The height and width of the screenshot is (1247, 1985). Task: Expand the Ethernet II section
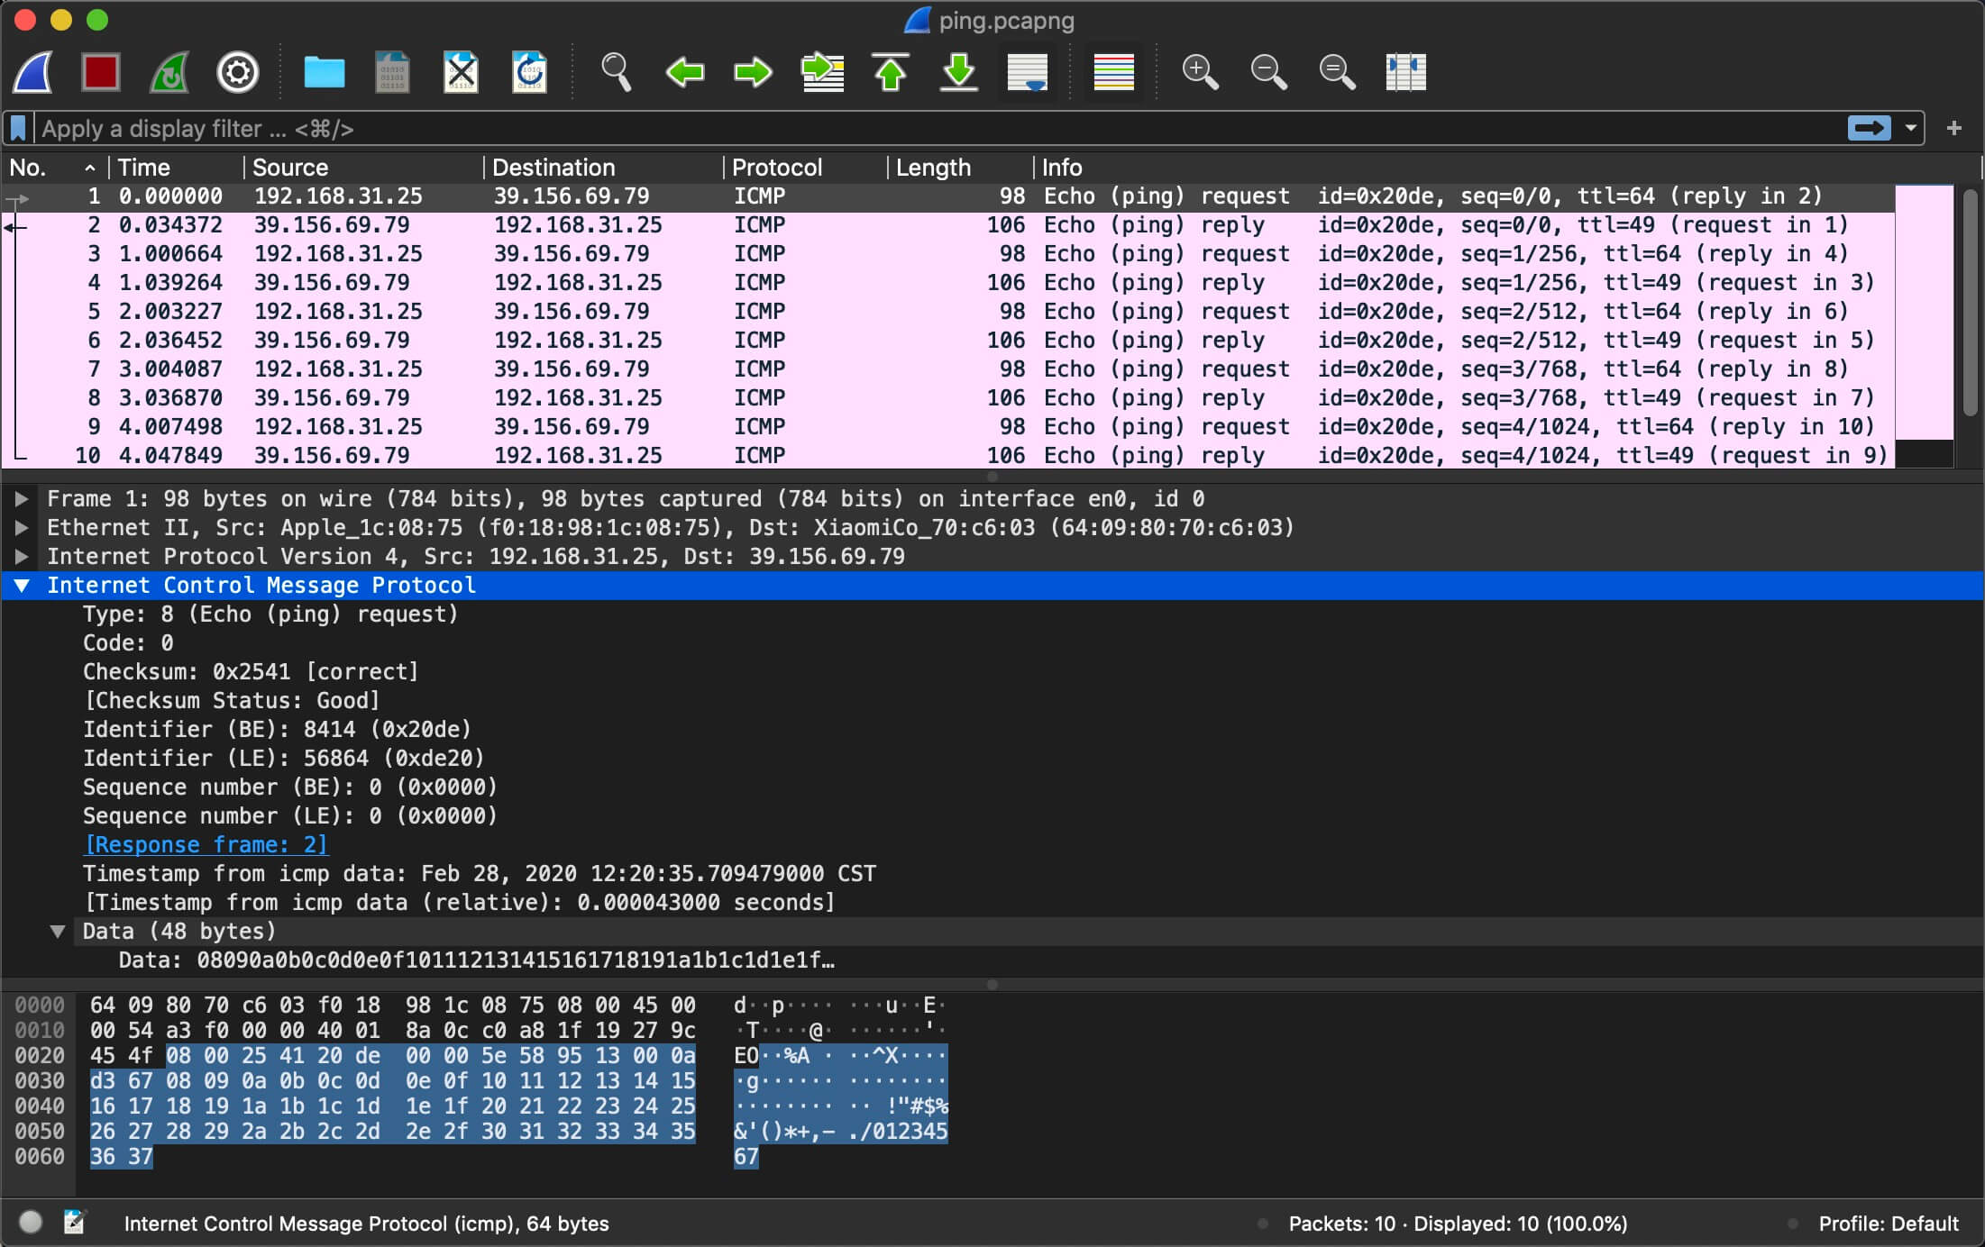tap(22, 527)
